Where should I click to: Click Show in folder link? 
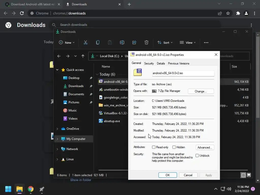80,180
